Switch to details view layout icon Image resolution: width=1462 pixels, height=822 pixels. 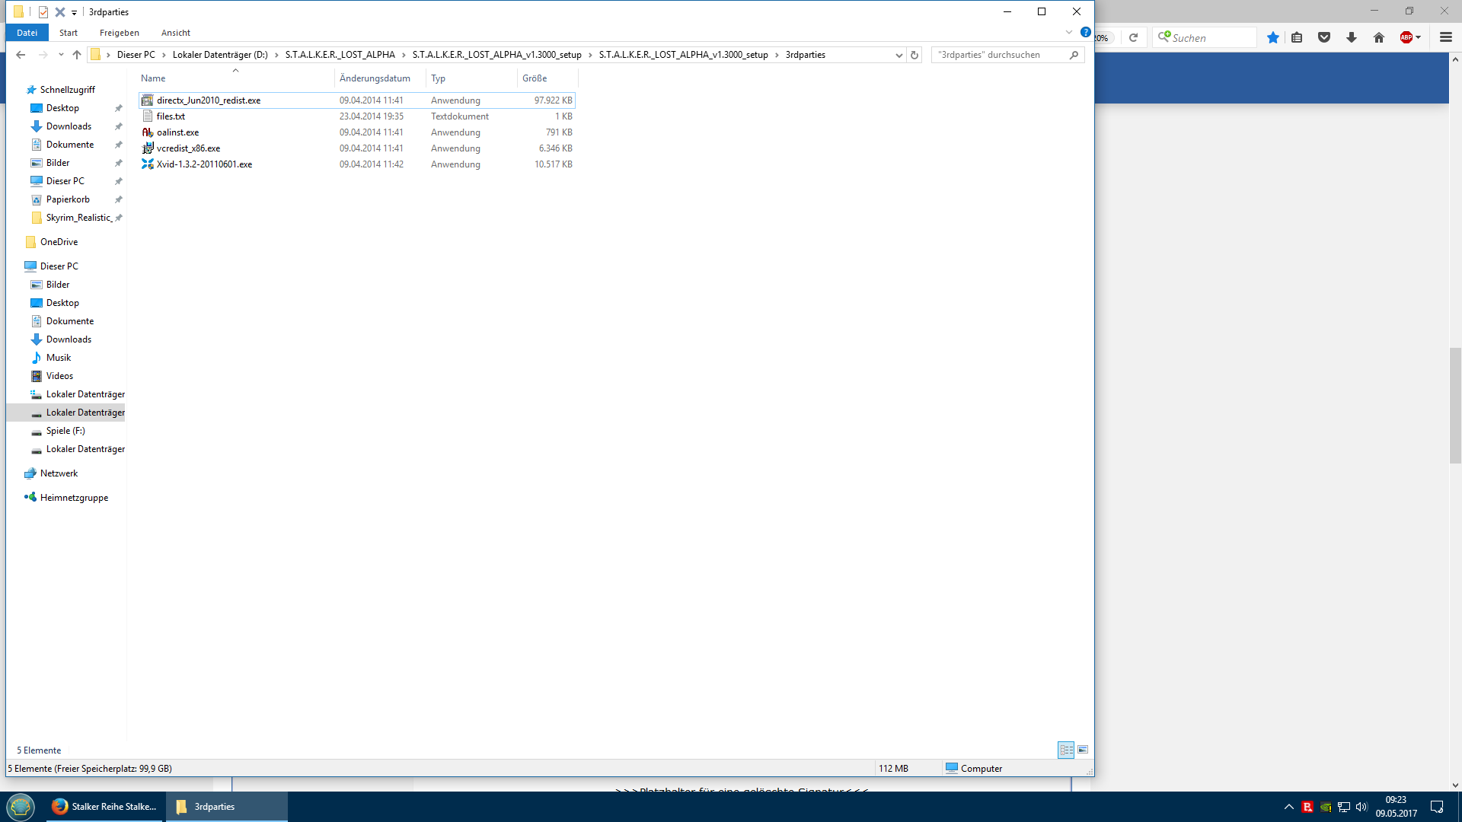pos(1066,750)
